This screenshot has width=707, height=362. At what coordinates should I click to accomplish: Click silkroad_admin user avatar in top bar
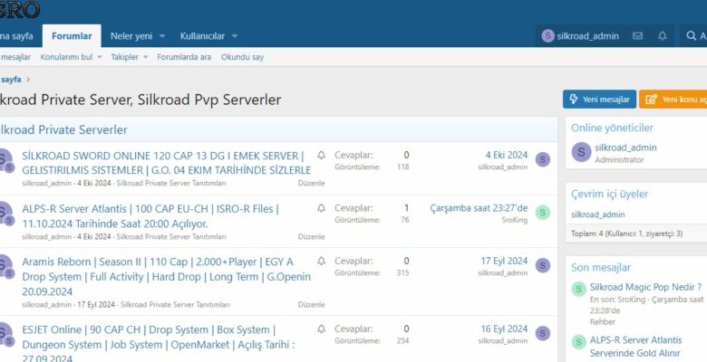(x=547, y=36)
